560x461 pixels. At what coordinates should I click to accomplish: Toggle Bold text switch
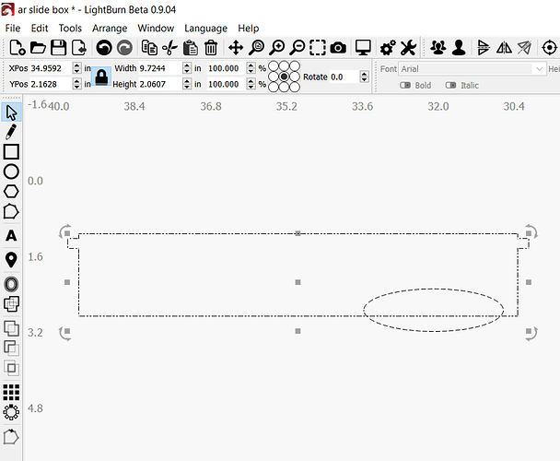coord(405,85)
